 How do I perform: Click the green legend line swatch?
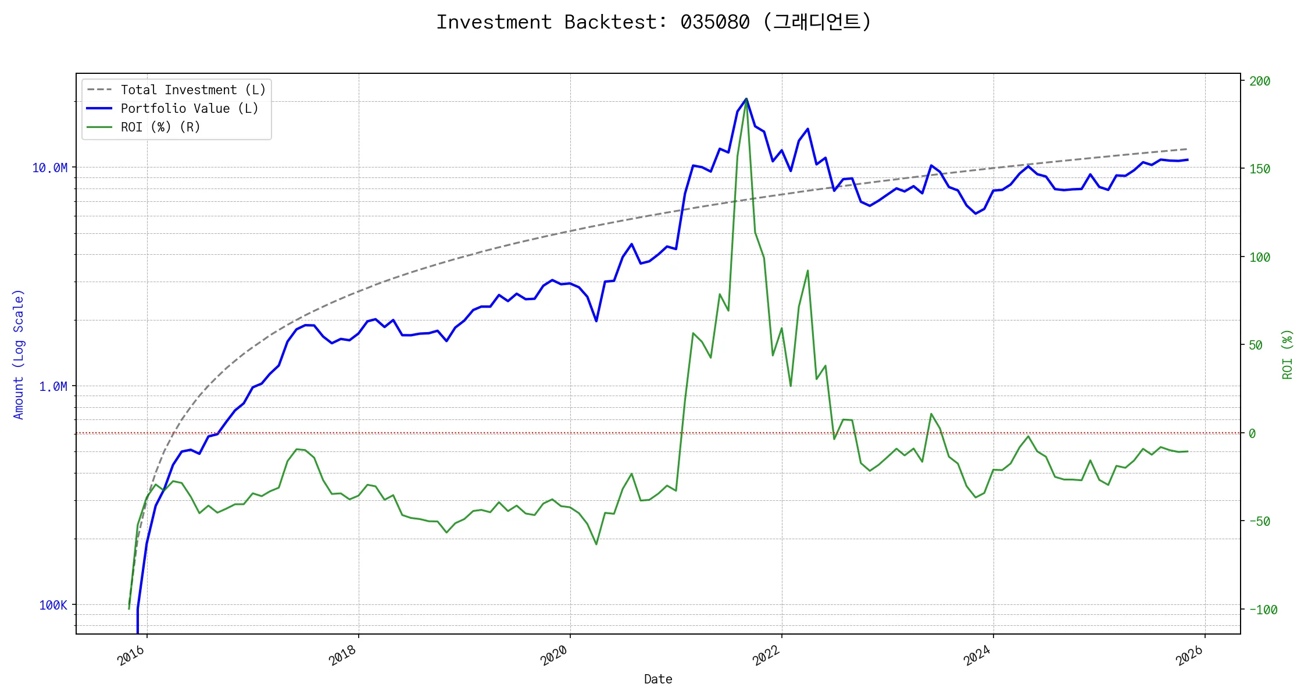(x=99, y=127)
